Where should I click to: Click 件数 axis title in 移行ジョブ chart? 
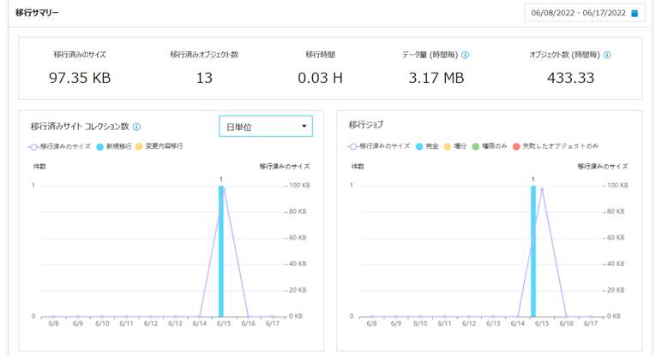(x=358, y=167)
